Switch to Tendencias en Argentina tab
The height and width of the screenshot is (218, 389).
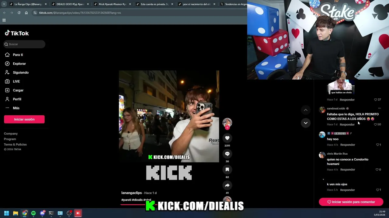click(x=232, y=4)
